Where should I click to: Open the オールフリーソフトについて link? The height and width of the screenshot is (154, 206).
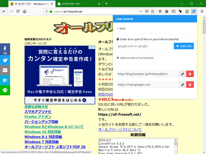coord(120,130)
